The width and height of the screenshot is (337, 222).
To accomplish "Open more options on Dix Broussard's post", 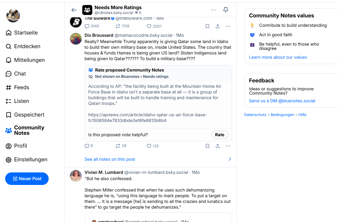I will point(228,146).
